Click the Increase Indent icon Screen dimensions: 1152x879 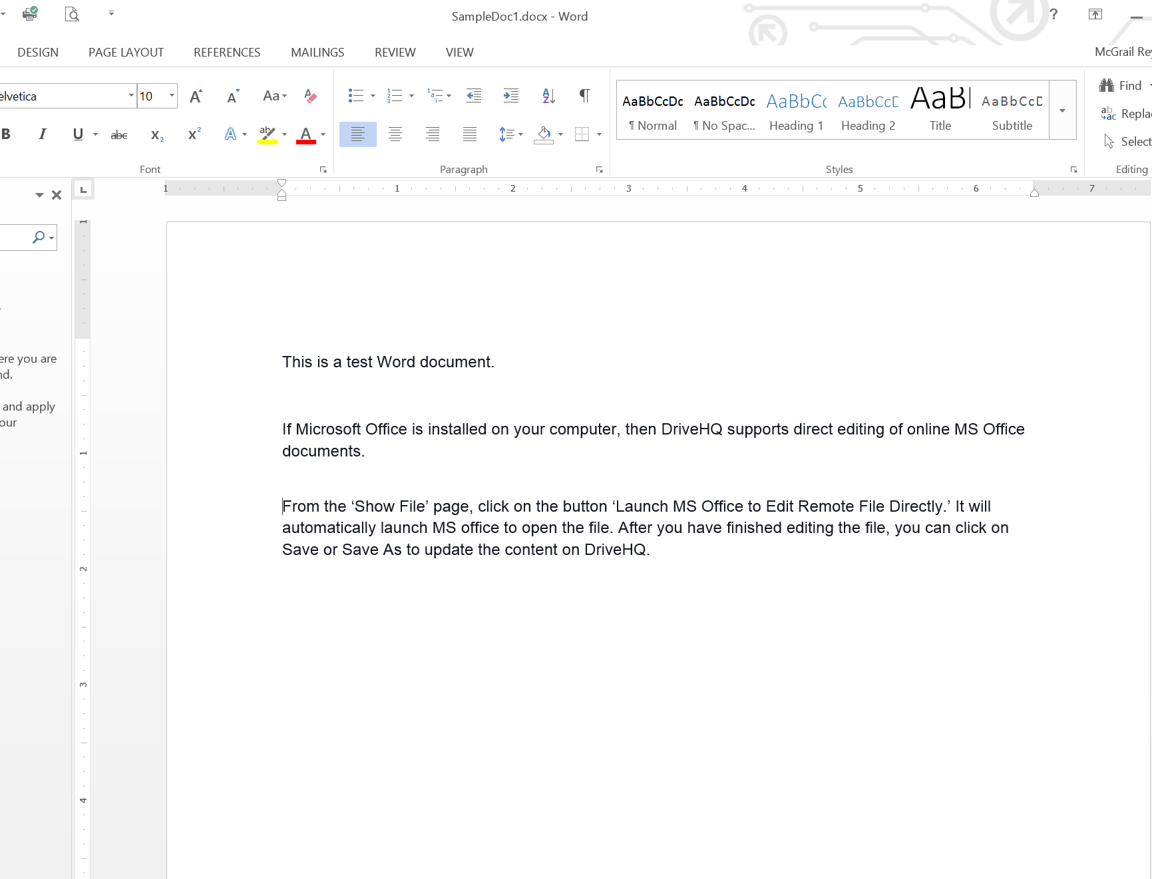[x=510, y=96]
